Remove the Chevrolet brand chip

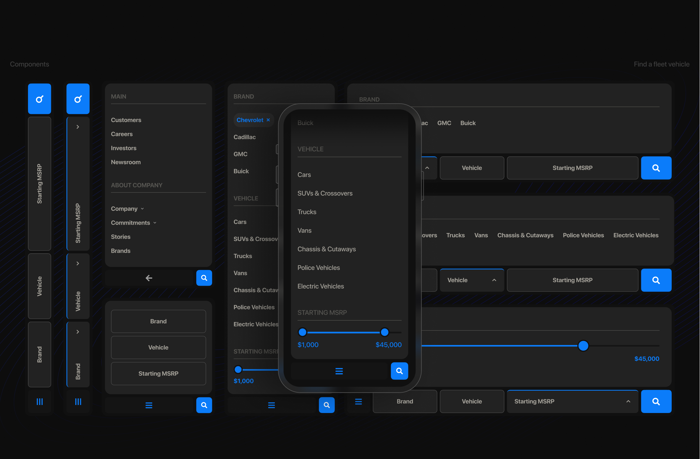click(268, 120)
